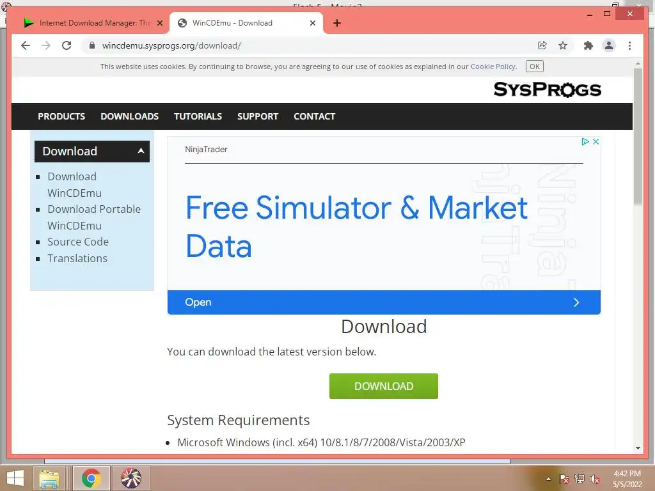Show hidden system tray icons
The height and width of the screenshot is (491, 655).
(548, 479)
